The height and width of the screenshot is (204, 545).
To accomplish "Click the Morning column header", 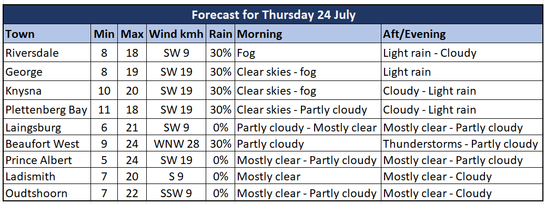I will (x=308, y=34).
